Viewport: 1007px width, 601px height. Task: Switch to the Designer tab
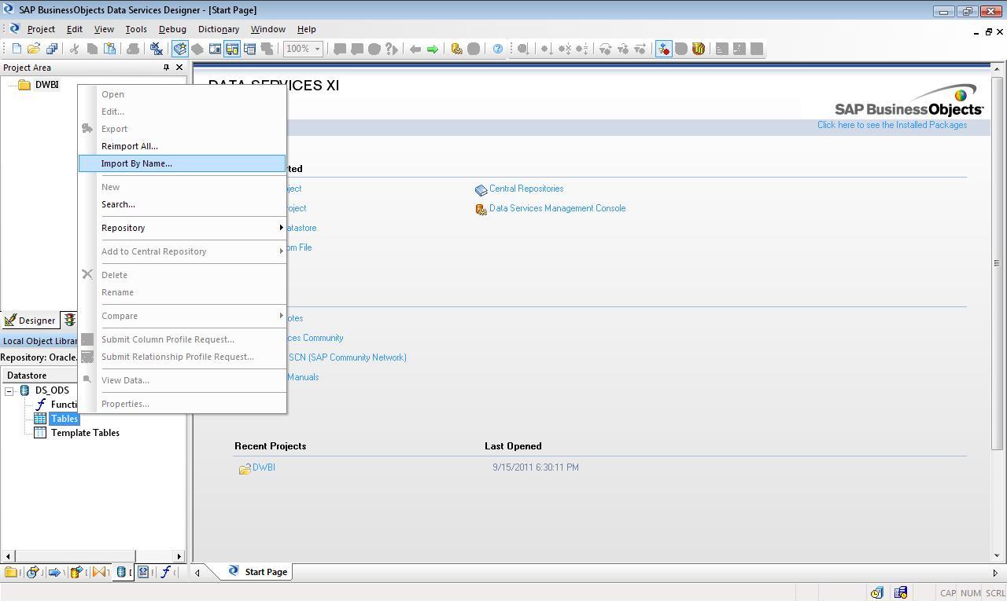[x=29, y=321]
